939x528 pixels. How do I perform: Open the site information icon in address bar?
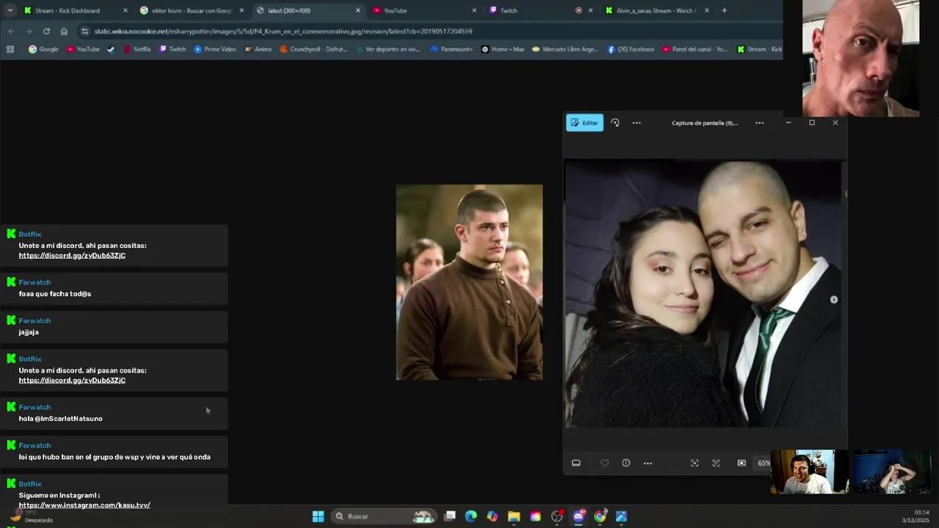pyautogui.click(x=85, y=32)
